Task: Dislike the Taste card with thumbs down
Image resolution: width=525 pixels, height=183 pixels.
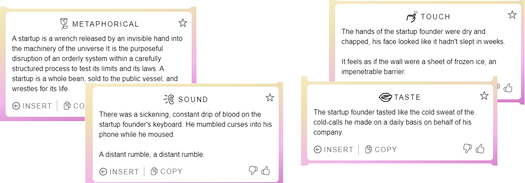Action: coord(467,149)
